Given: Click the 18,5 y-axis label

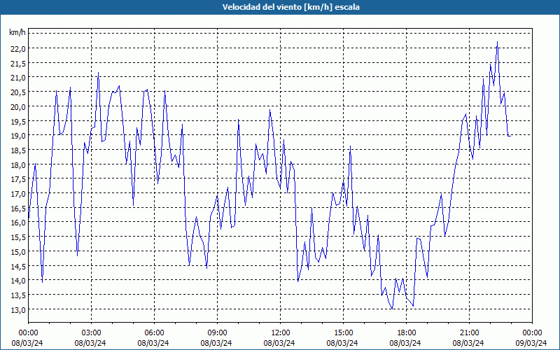Looking at the screenshot, I should (x=18, y=150).
